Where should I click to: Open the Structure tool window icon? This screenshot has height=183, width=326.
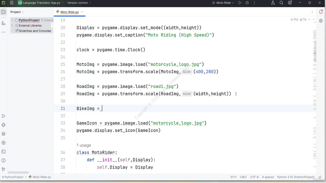4,23
